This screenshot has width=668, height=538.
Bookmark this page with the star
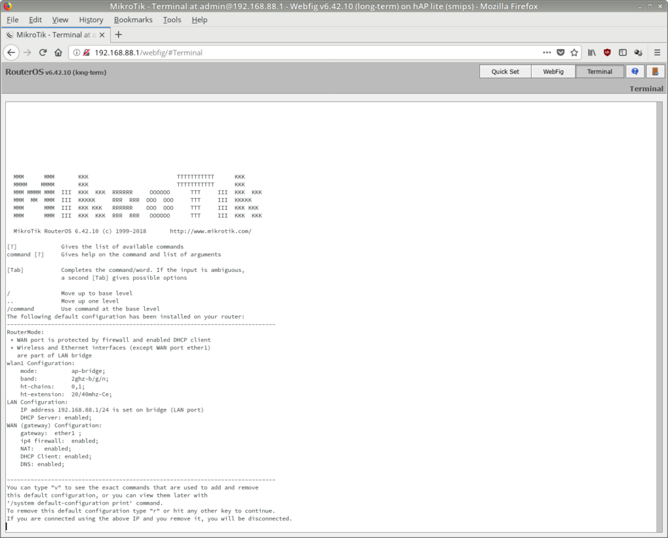574,52
